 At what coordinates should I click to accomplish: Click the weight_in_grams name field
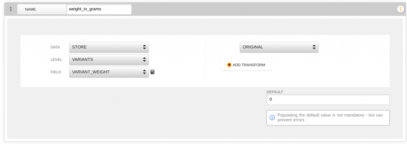(99, 9)
